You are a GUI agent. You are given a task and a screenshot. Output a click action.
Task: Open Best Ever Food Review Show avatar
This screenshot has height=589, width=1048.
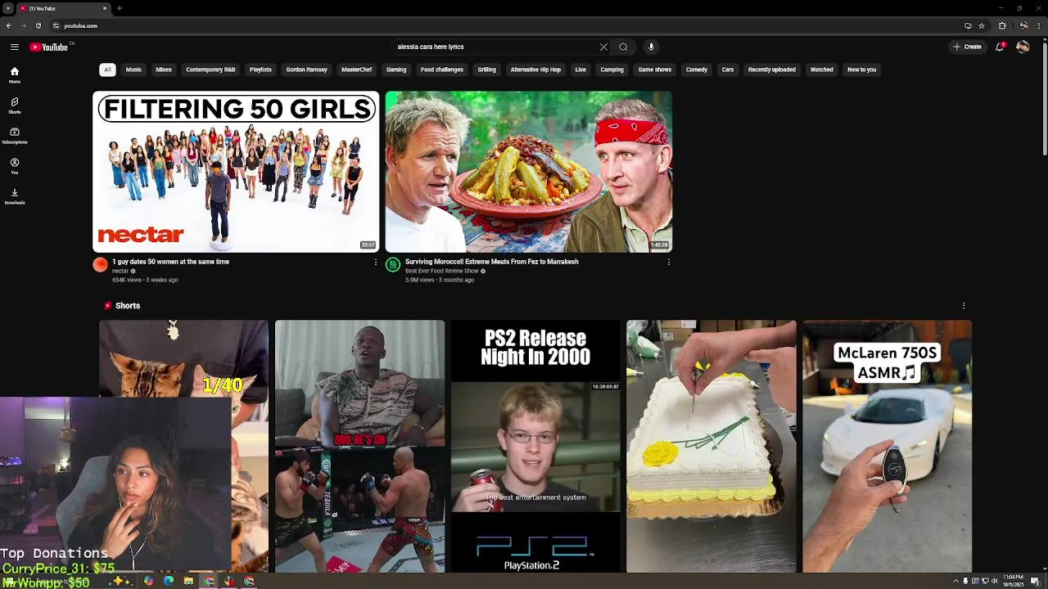click(x=393, y=264)
